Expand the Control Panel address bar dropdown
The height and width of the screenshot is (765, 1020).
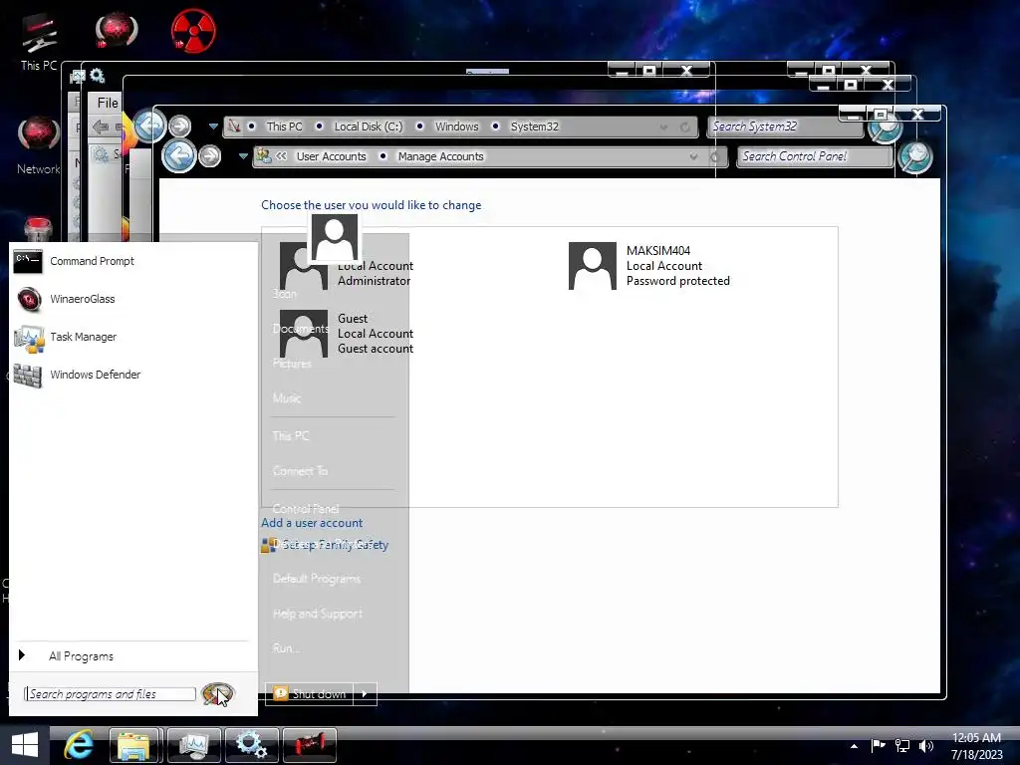[x=693, y=156]
